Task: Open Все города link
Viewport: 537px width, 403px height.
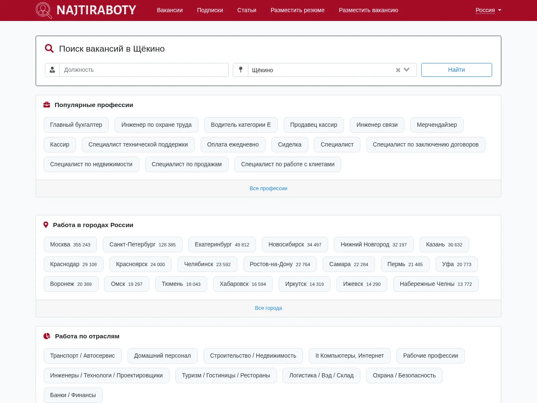Action: pos(268,308)
